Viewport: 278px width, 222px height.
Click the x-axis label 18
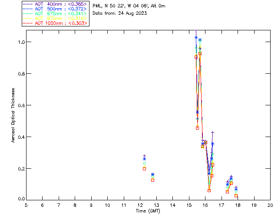[x=238, y=206]
